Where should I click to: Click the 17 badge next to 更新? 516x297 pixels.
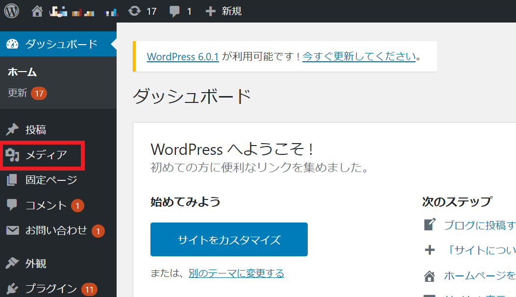pos(39,94)
